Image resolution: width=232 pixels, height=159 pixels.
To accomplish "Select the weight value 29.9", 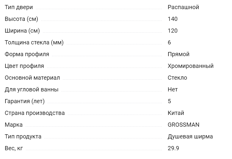I will [173, 148].
